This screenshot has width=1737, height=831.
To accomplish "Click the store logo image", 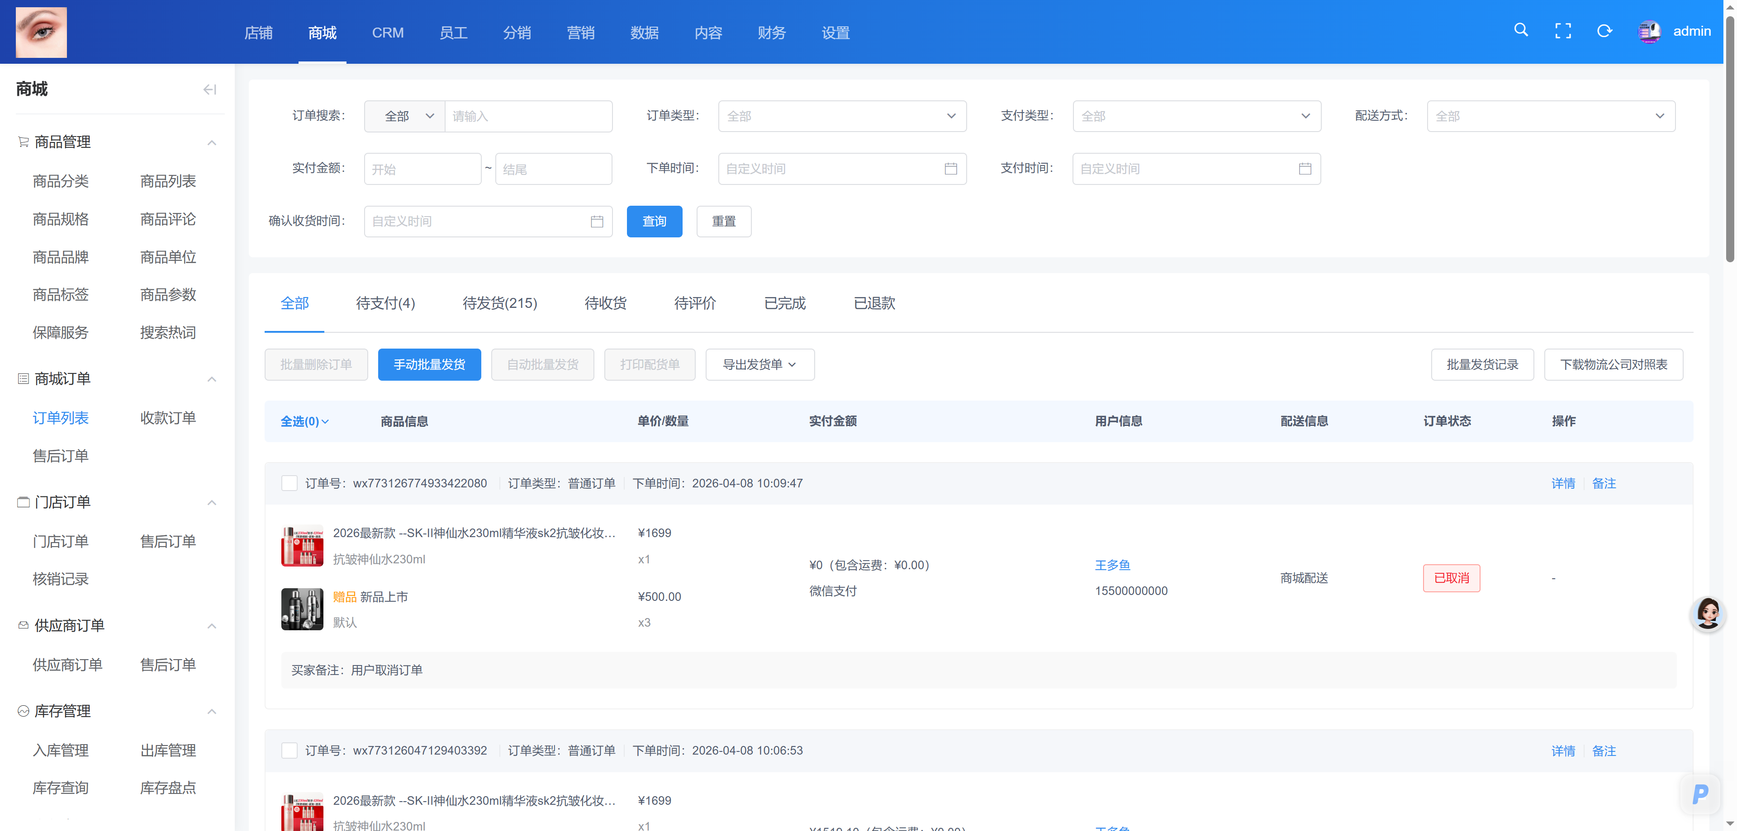I will coord(41,33).
